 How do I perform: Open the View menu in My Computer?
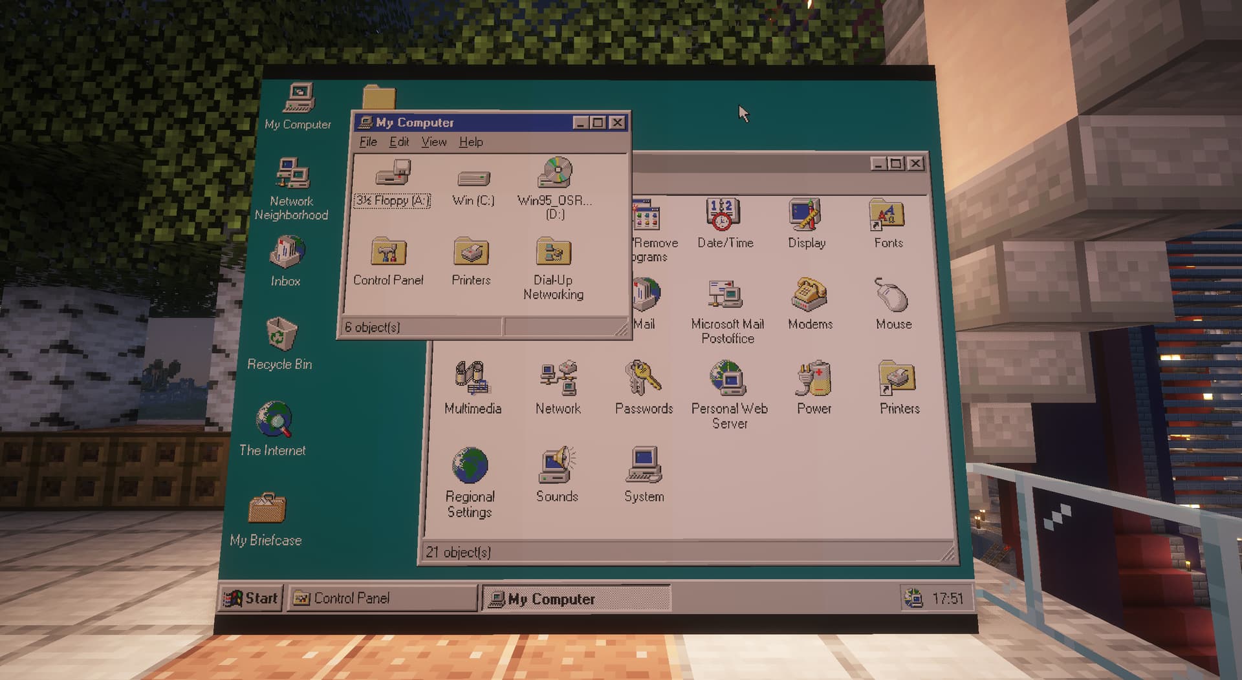433,142
